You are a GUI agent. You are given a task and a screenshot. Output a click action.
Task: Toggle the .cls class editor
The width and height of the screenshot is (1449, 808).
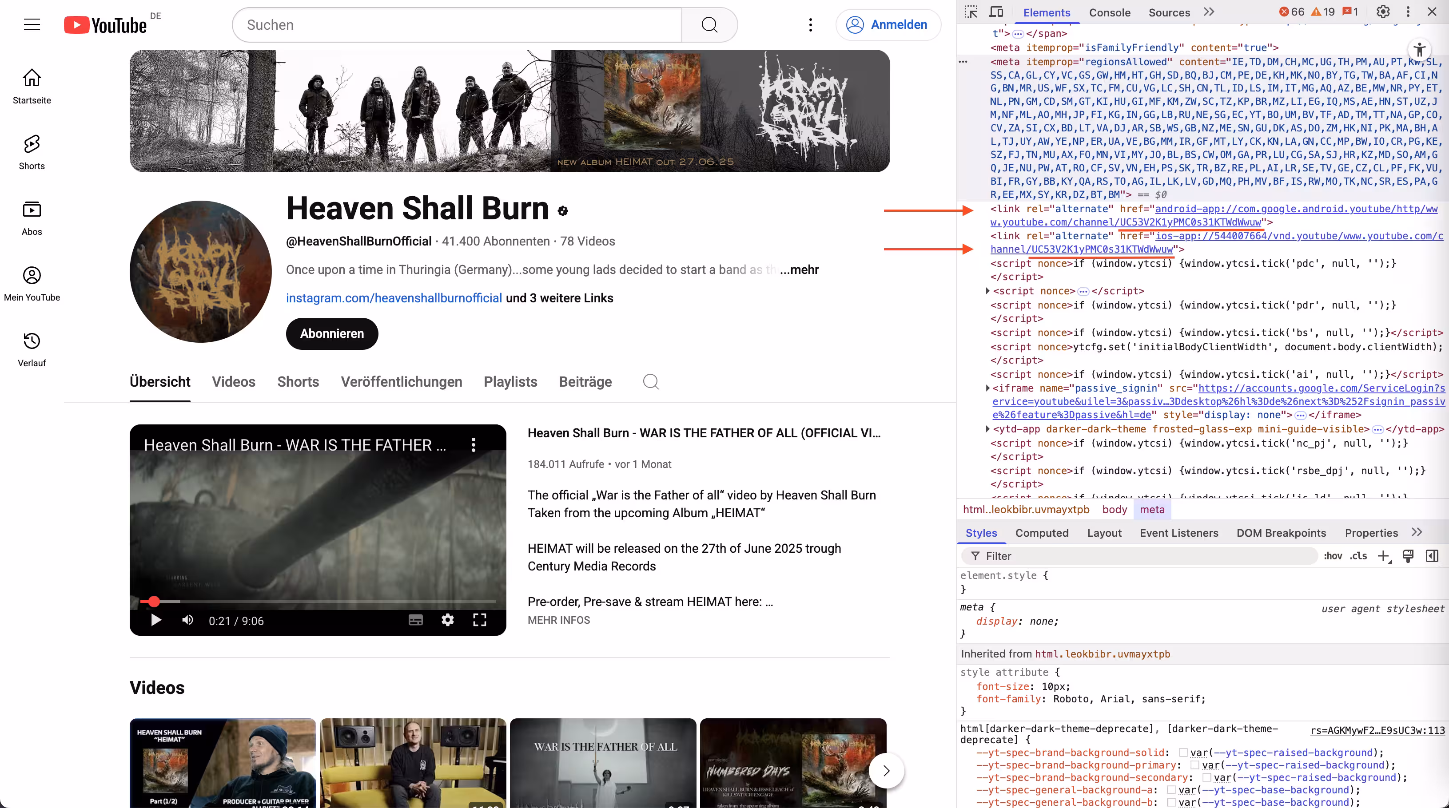tap(1358, 555)
